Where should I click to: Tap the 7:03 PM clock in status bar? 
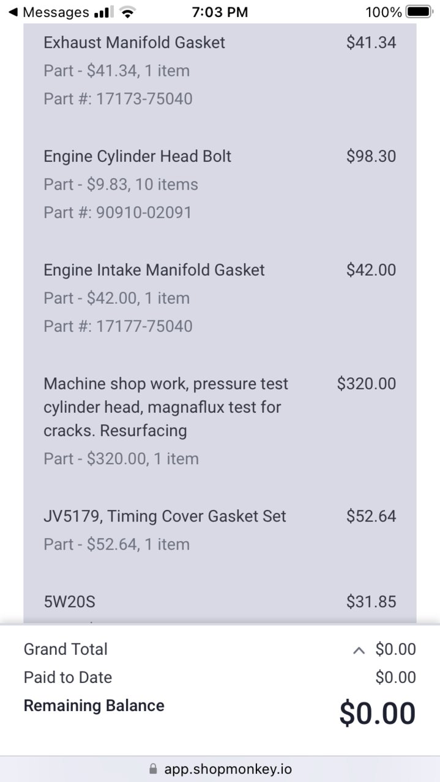pos(220,12)
